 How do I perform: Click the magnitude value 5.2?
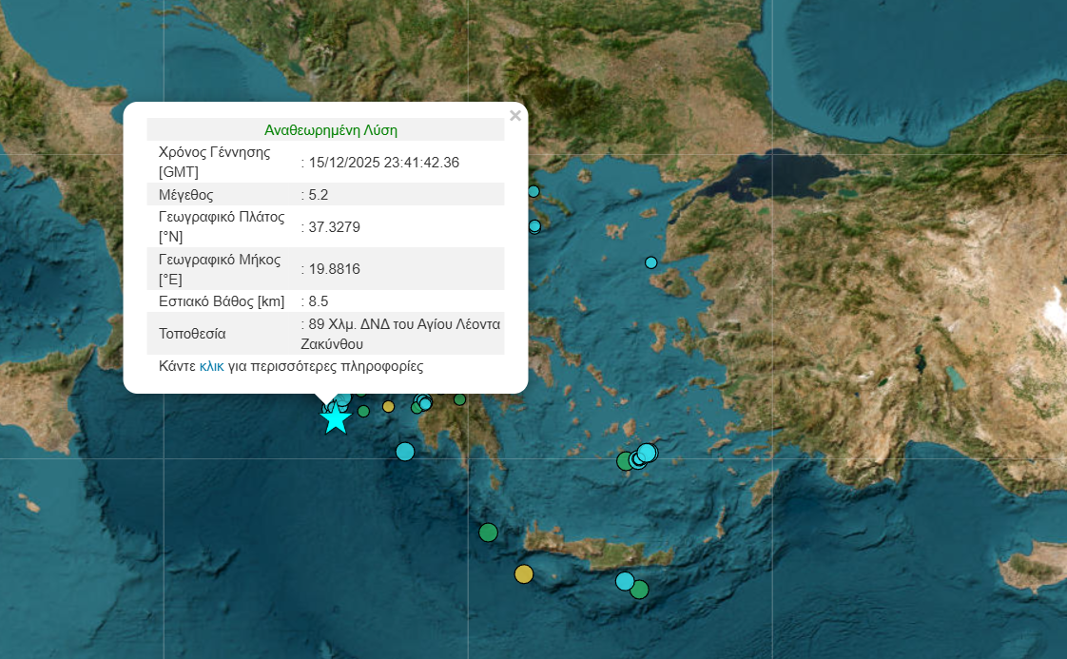pyautogui.click(x=318, y=195)
